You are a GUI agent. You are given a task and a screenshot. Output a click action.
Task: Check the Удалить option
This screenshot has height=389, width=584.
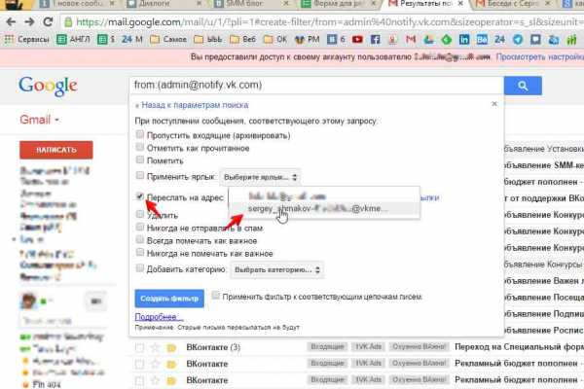point(139,214)
